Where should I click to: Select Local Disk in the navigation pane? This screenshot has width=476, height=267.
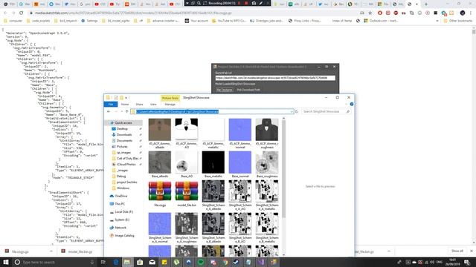(124, 212)
